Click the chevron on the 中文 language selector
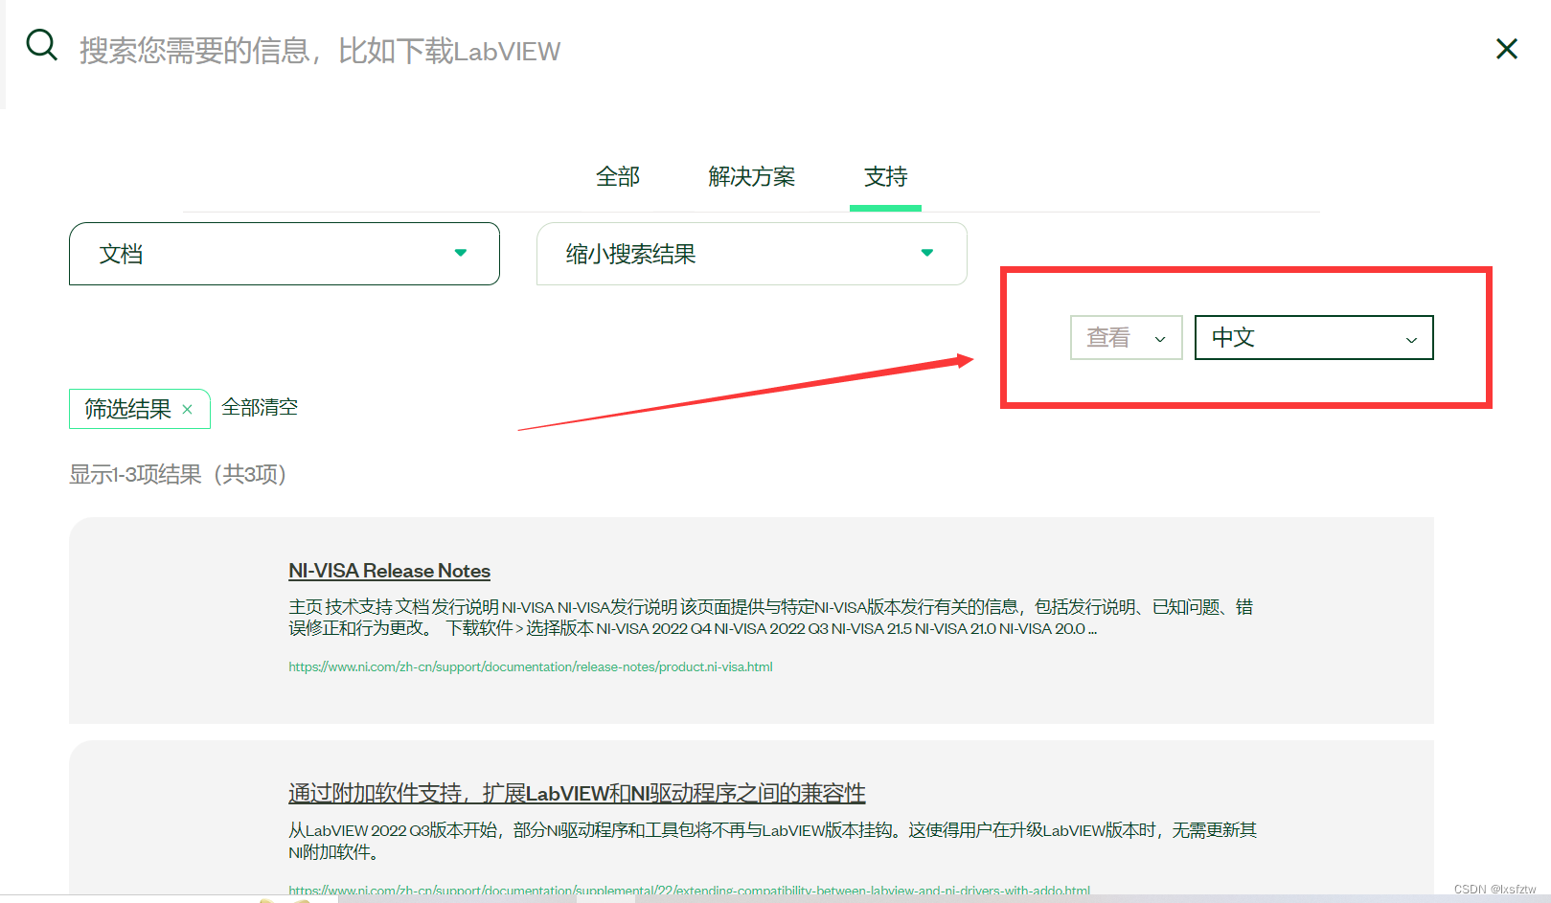This screenshot has height=903, width=1551. tap(1410, 338)
